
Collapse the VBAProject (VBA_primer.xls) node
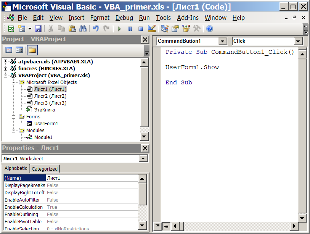pyautogui.click(x=6, y=76)
